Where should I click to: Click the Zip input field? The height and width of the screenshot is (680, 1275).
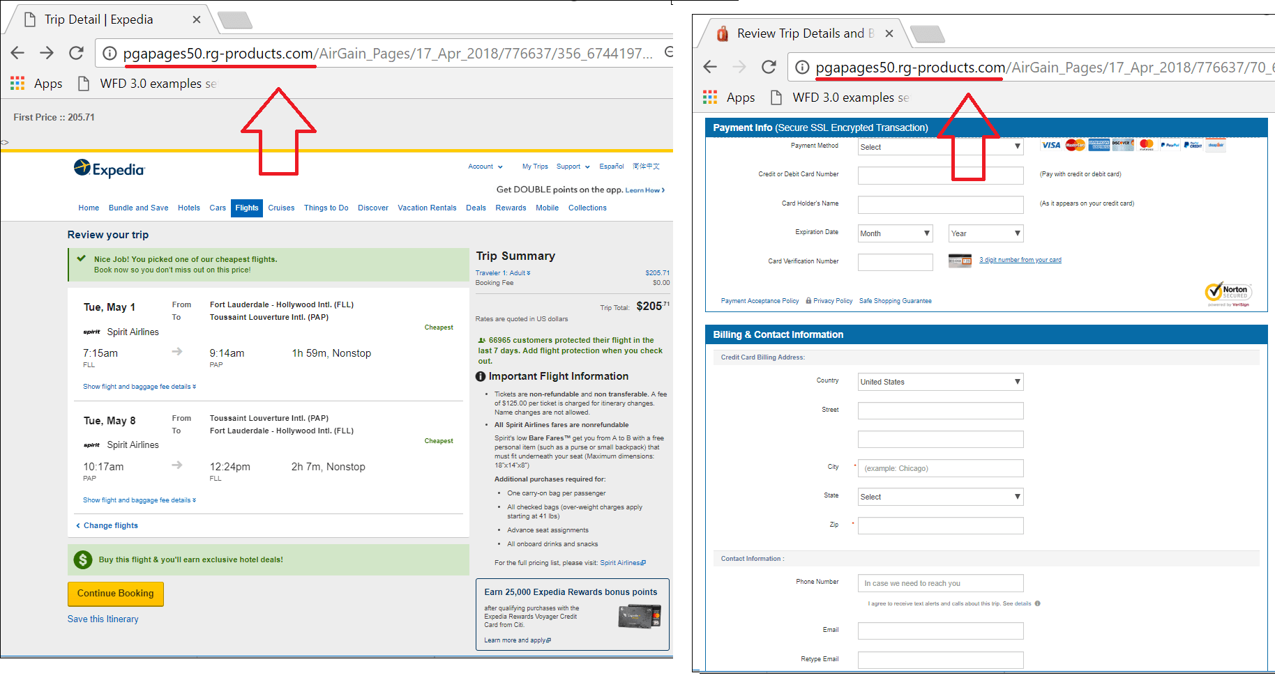[940, 525]
